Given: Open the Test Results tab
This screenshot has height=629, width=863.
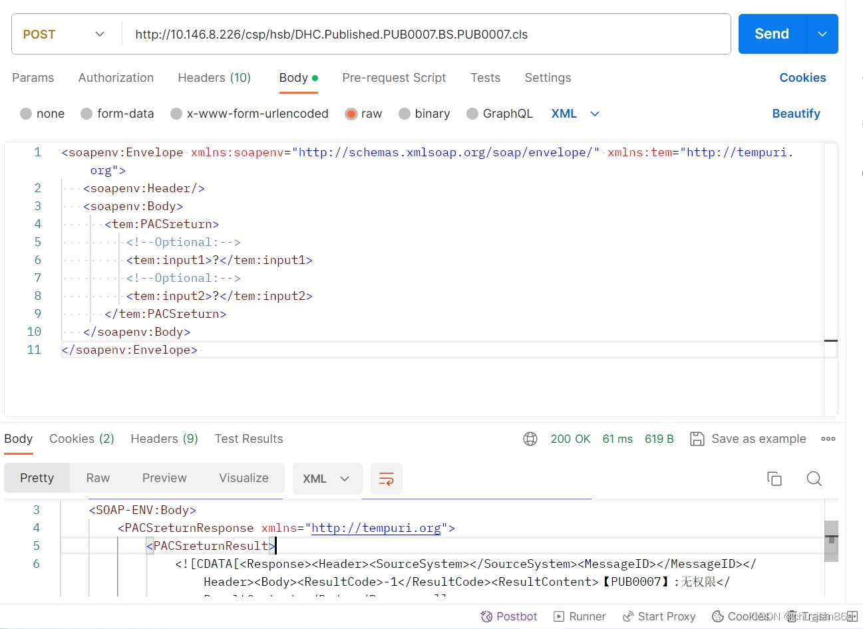Looking at the screenshot, I should click(x=249, y=439).
